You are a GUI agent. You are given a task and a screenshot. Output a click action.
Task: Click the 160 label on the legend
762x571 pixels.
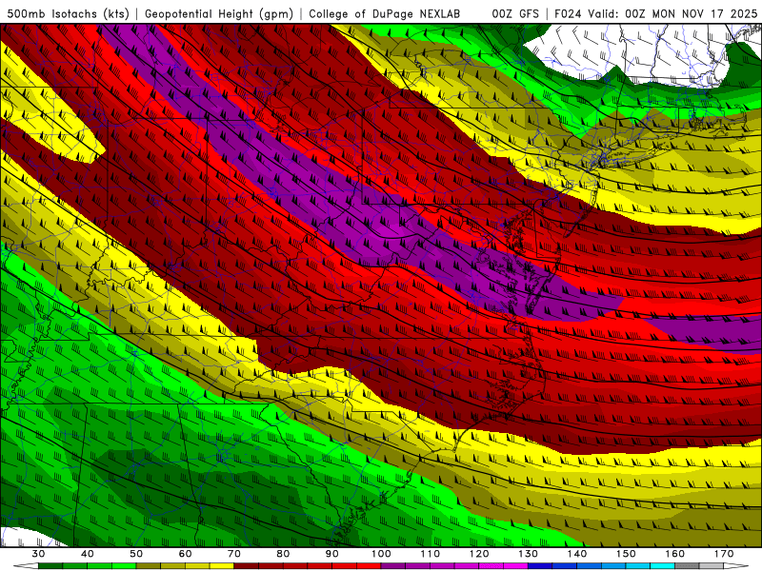pyautogui.click(x=675, y=554)
